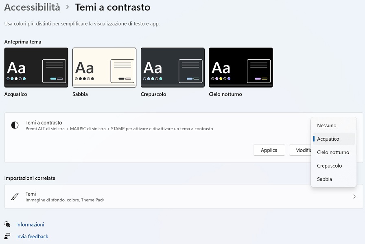Pick Cielo notturno from dropdown list
365x244 pixels.
tap(333, 152)
